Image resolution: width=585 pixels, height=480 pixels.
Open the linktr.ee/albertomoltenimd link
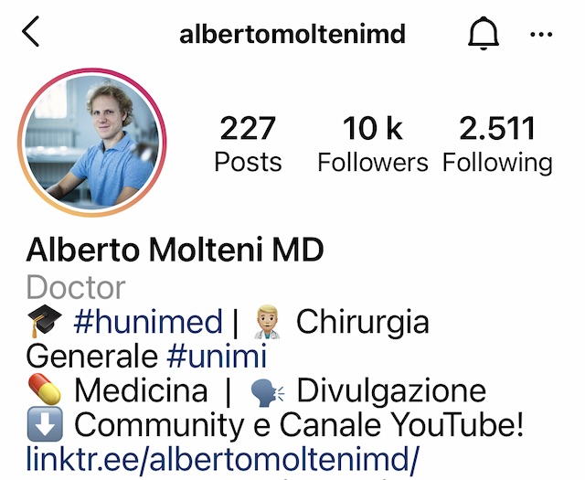click(223, 459)
